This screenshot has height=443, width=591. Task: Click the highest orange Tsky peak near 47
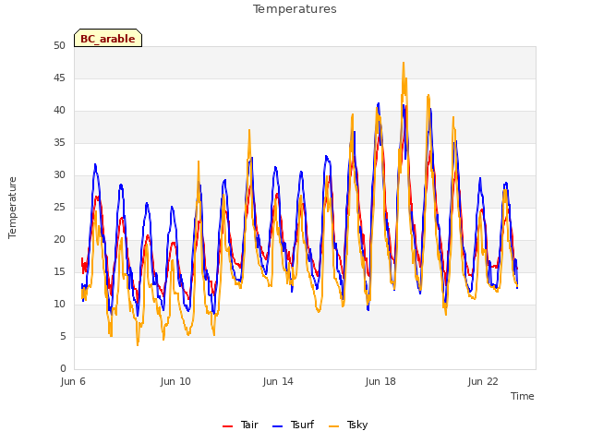coord(404,64)
